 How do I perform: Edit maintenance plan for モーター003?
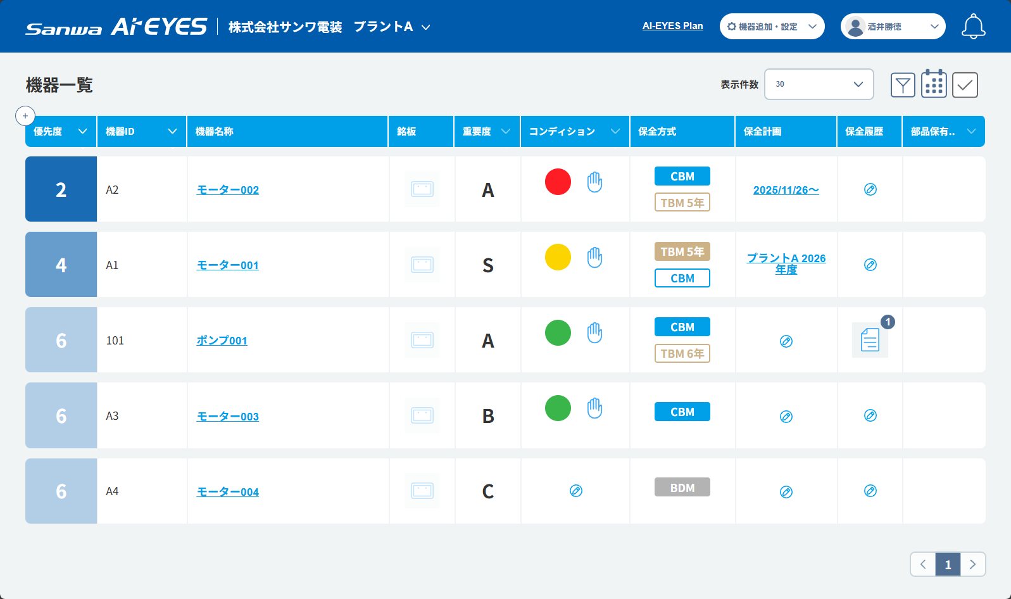786,417
